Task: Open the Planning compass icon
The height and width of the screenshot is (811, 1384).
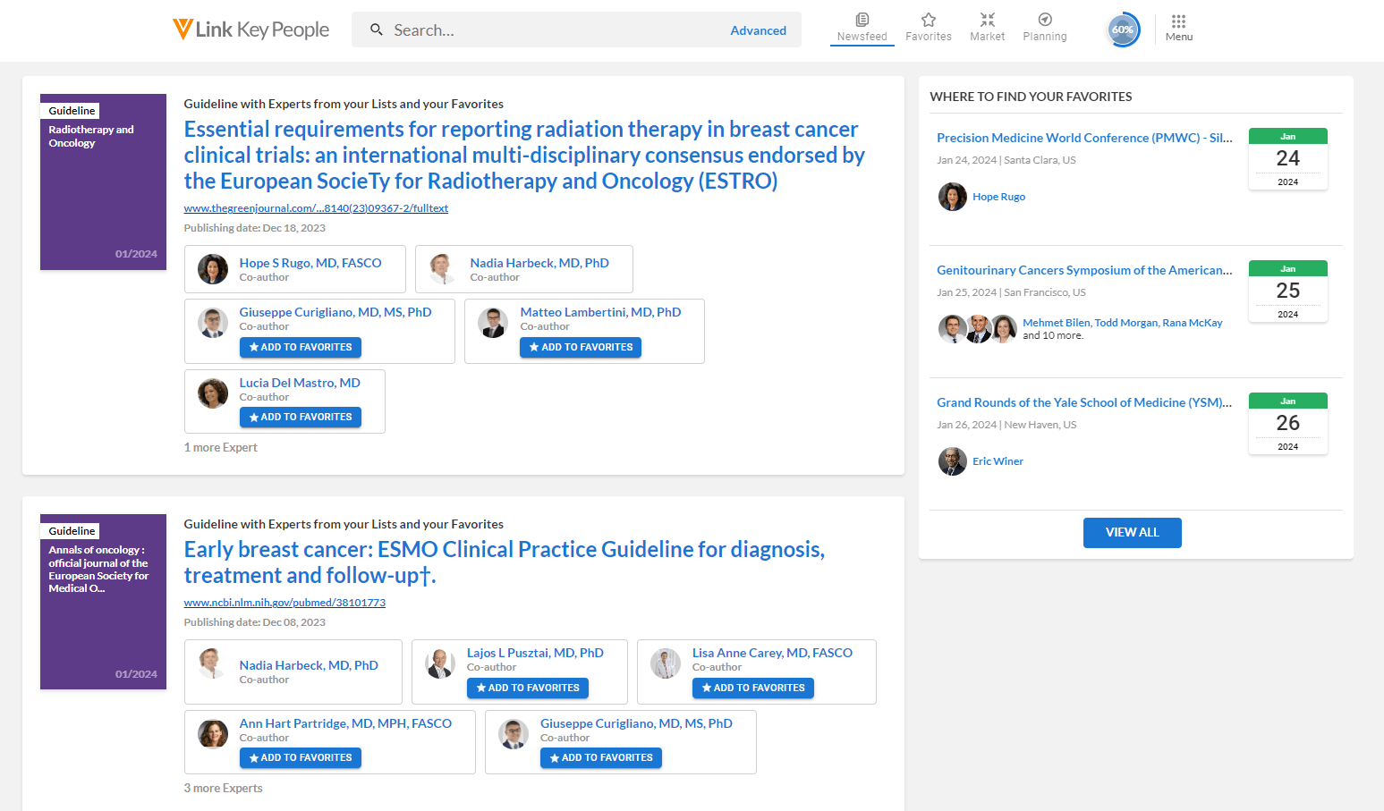Action: (1044, 21)
